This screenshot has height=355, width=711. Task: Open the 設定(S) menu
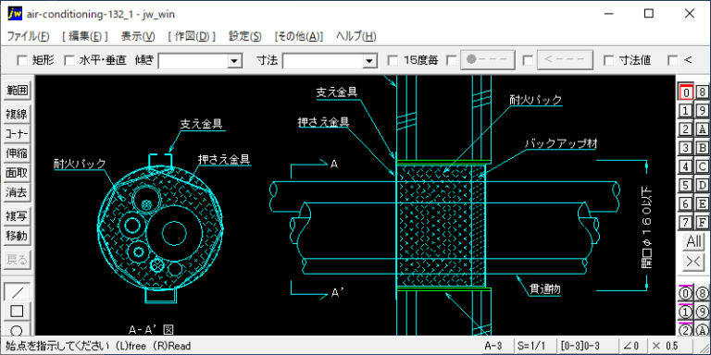[244, 36]
